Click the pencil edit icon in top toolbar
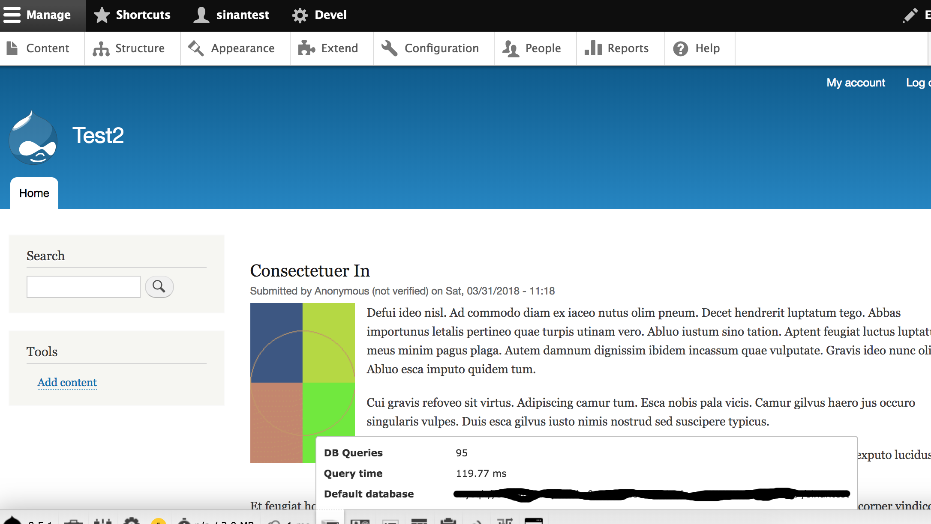 910,15
